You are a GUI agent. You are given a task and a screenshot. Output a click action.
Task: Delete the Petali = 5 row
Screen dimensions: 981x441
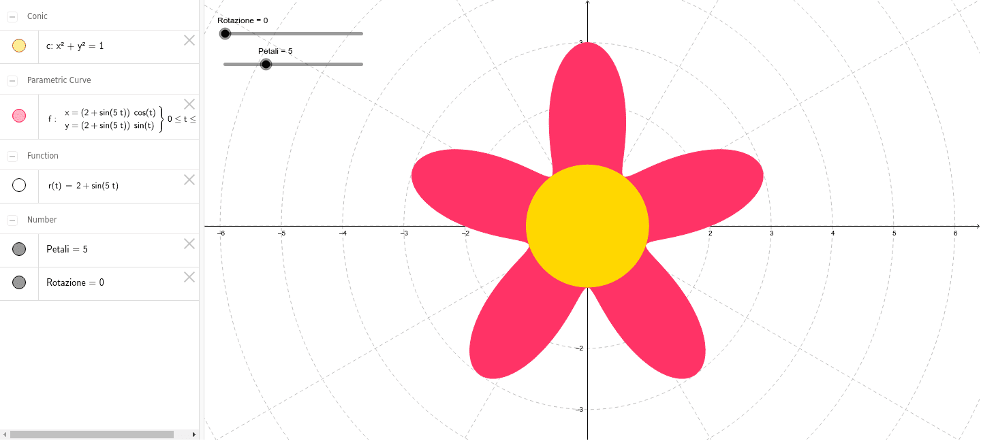(189, 244)
